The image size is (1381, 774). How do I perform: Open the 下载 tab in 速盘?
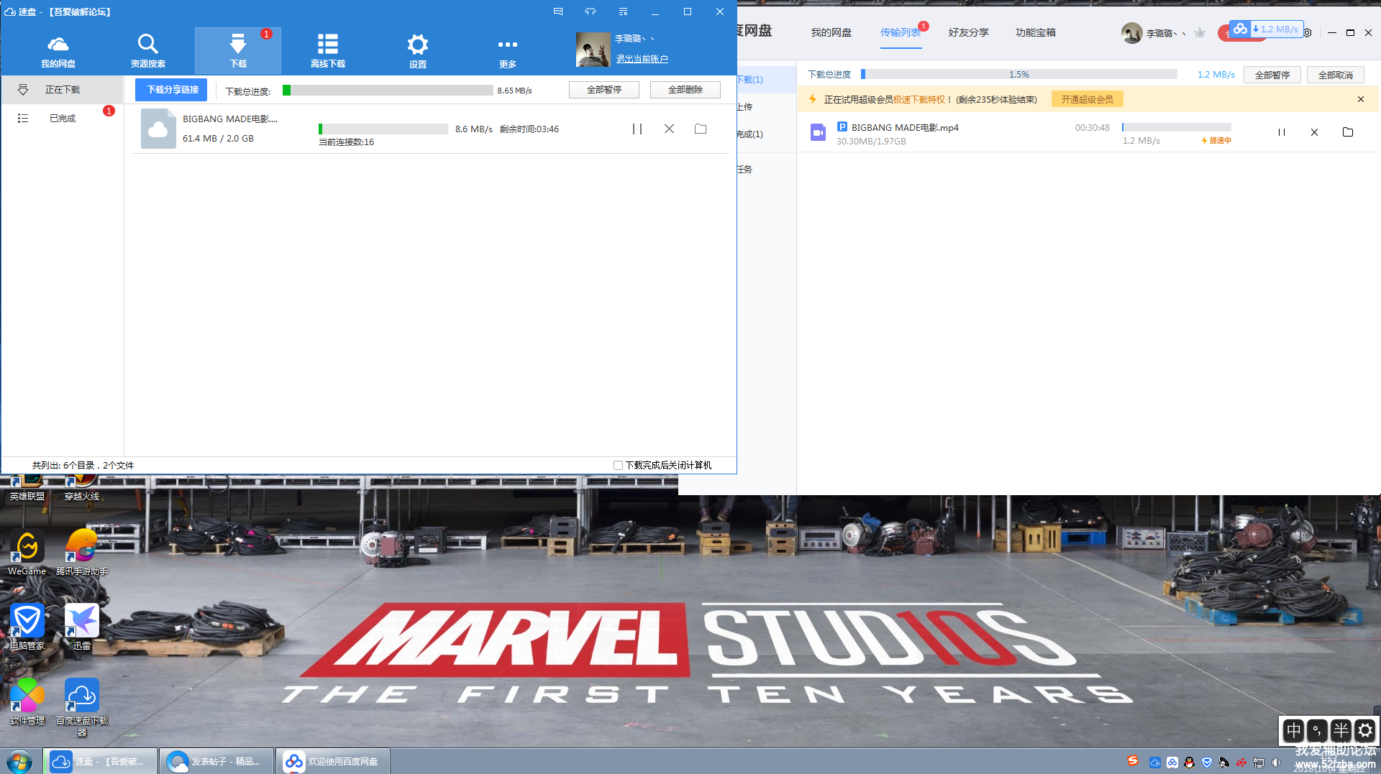238,51
